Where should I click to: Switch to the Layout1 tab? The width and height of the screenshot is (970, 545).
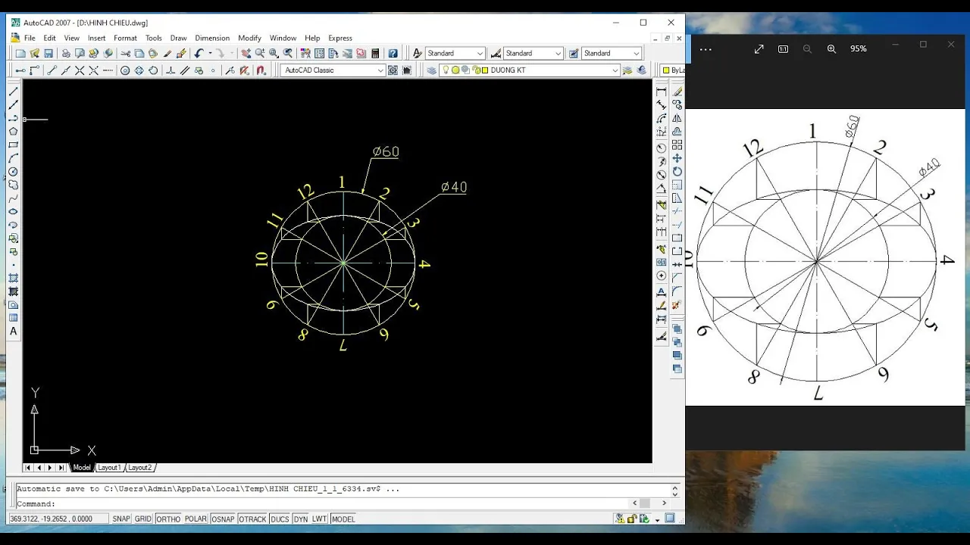tap(109, 468)
